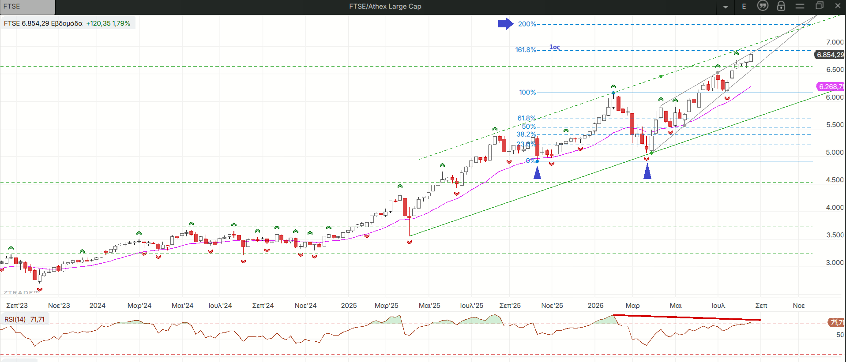Click the 100% Fibonacci level label
The image size is (846, 362).
point(527,93)
